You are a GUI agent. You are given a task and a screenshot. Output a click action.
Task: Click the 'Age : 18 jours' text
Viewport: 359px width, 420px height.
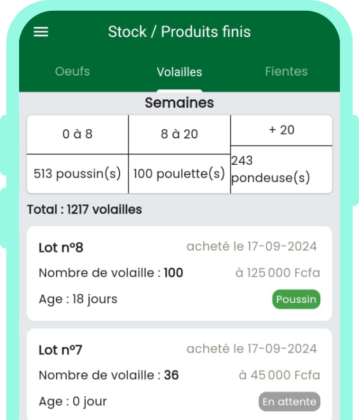78,299
